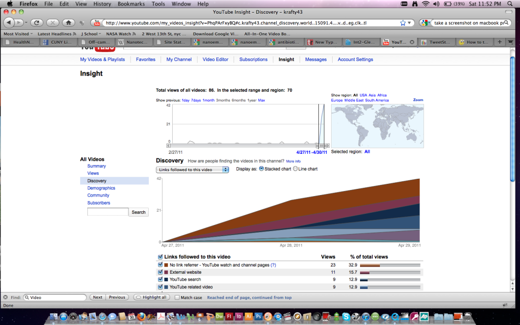Uncheck the No link referrer row checkbox

(x=160, y=265)
